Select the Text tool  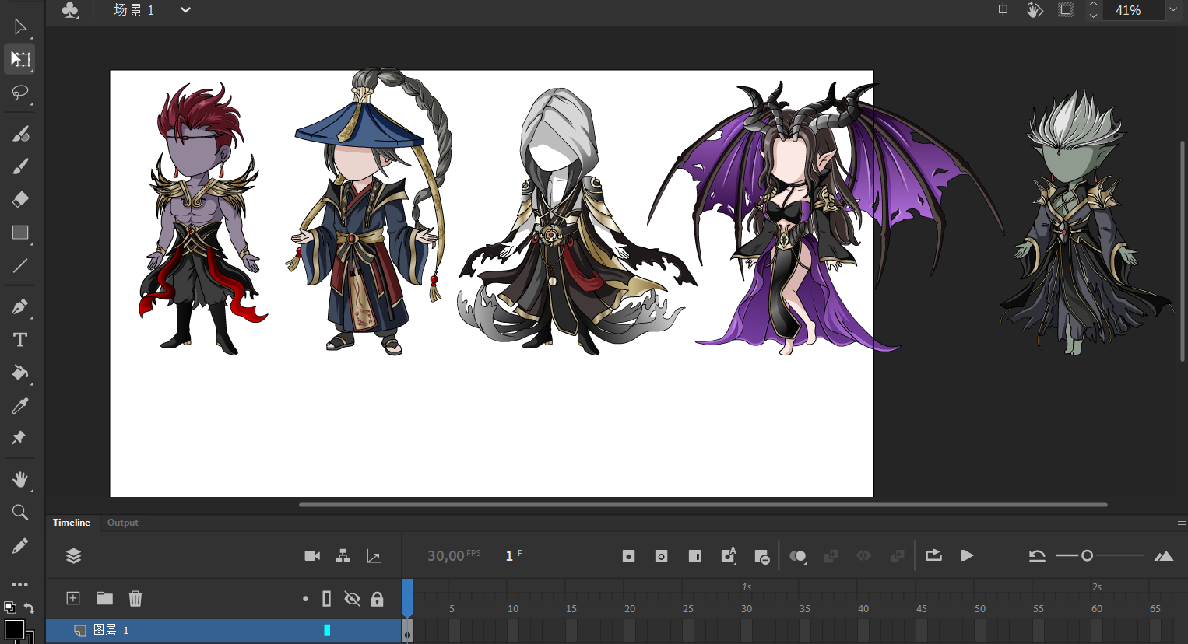[20, 340]
